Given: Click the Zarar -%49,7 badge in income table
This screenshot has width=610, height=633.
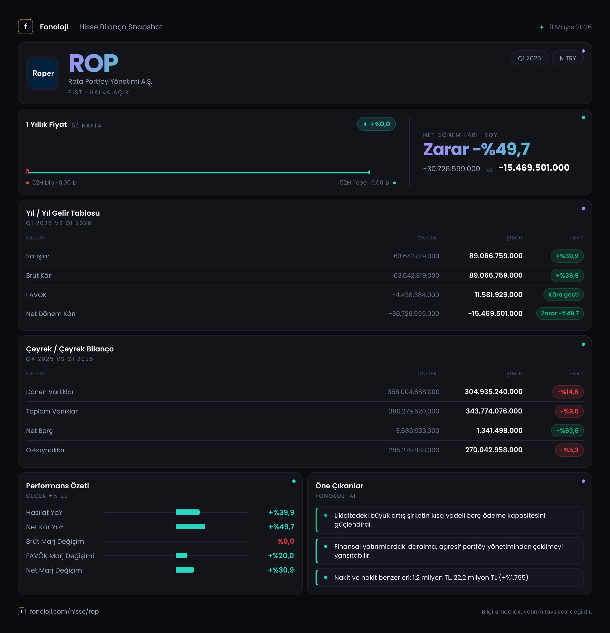Looking at the screenshot, I should tap(560, 313).
